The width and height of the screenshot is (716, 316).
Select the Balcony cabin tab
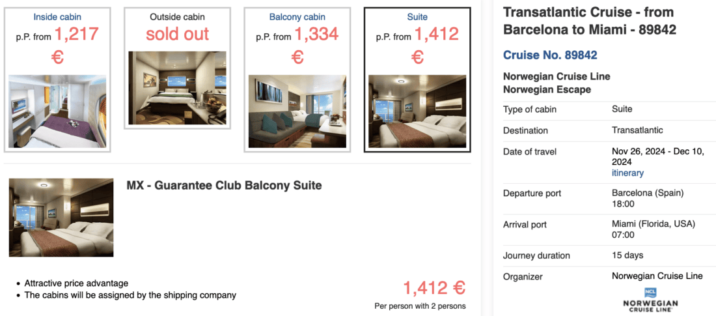297,78
